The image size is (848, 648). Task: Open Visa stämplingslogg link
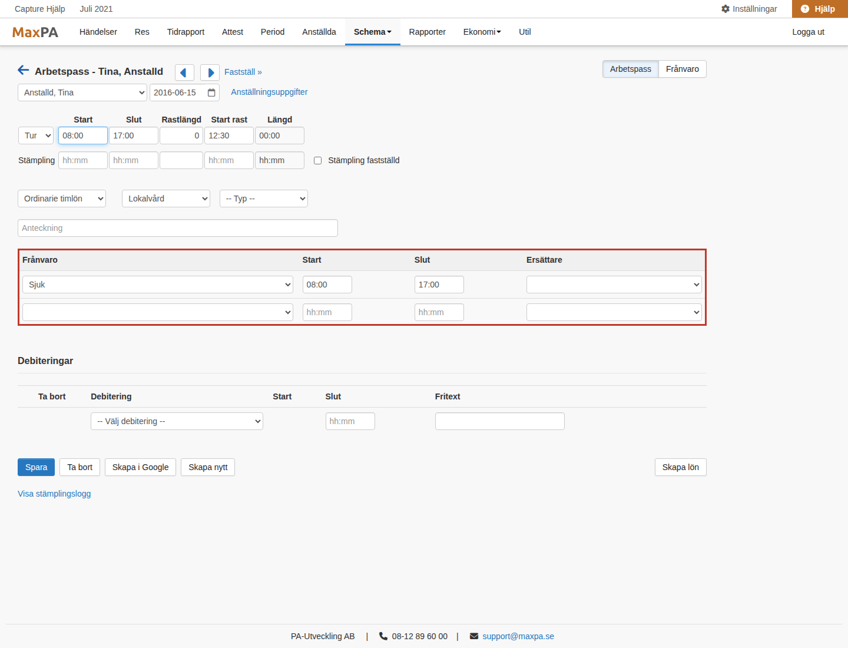click(54, 494)
